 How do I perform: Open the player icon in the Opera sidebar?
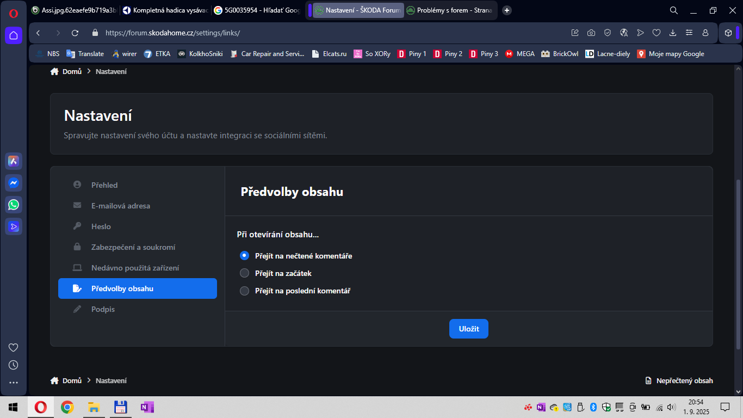tap(14, 226)
